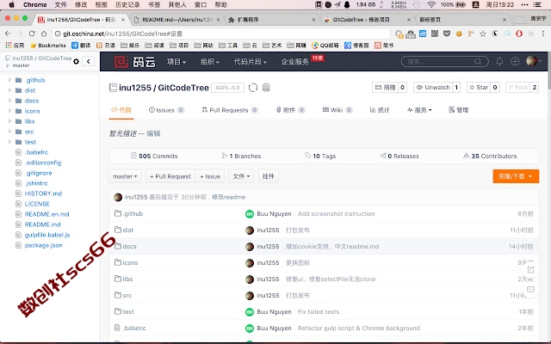551x344 pixels.
Task: Expand the src folder in the sidebar tree
Action: click(9, 132)
